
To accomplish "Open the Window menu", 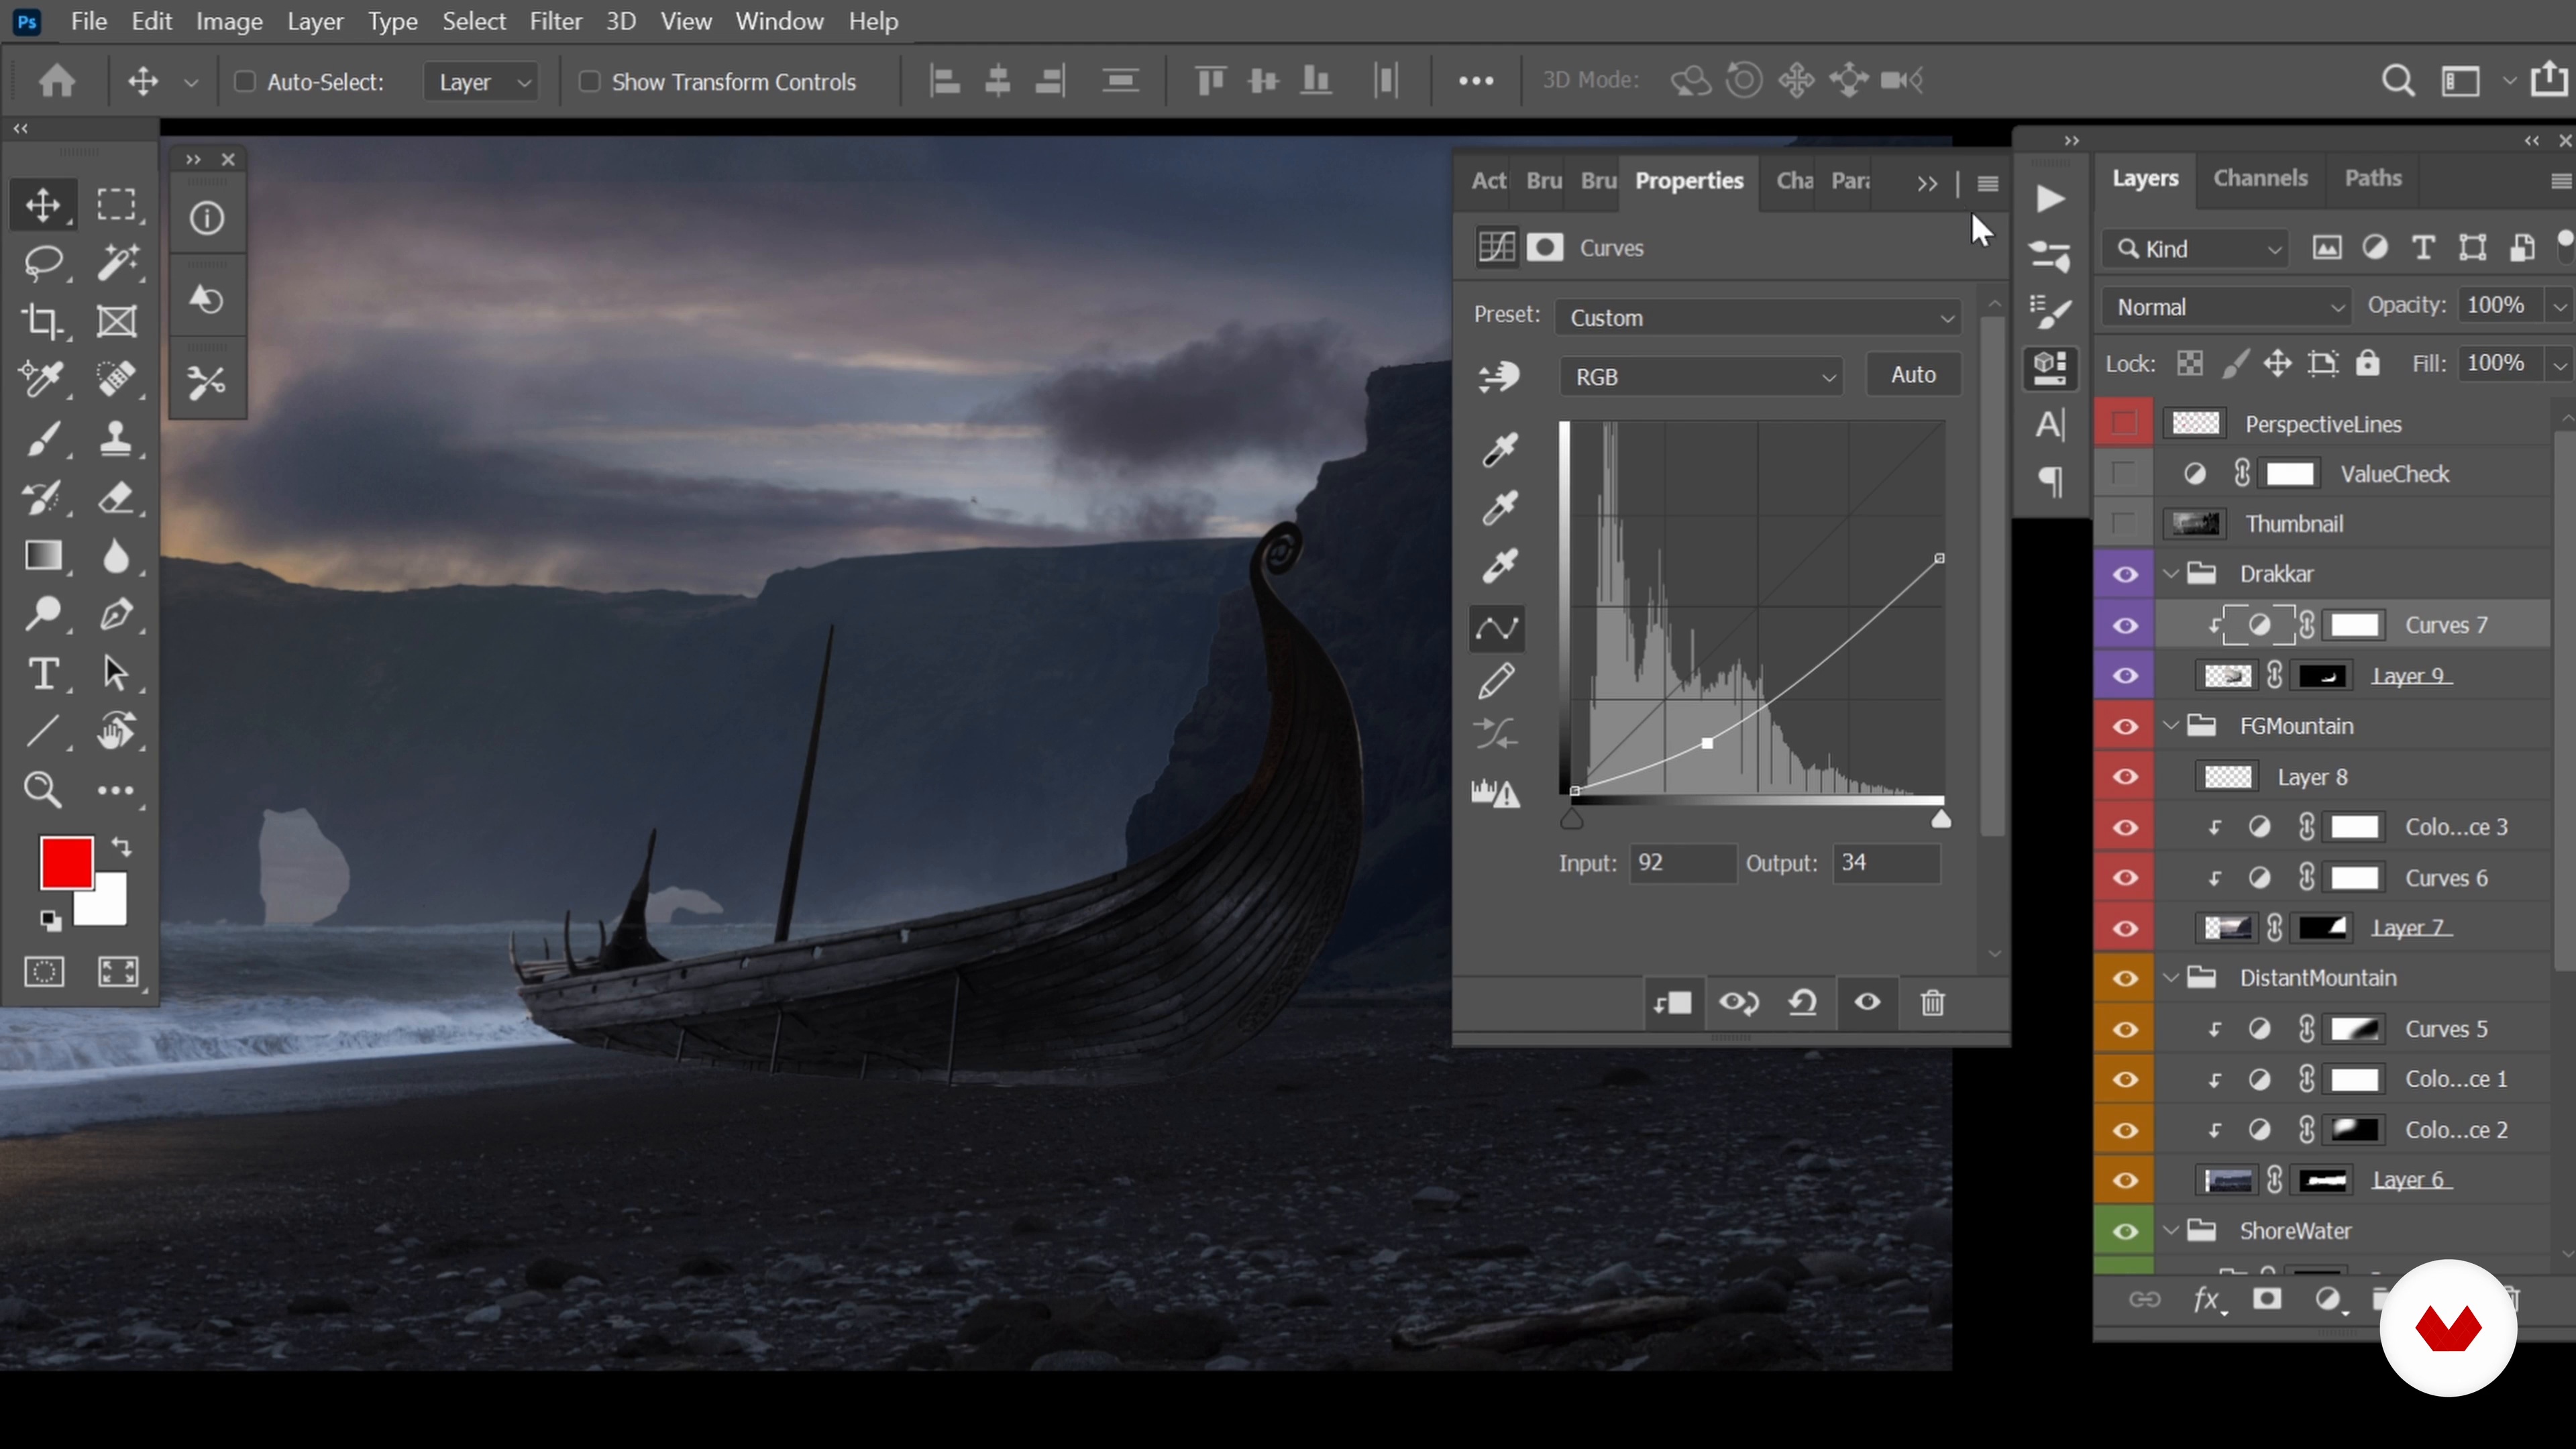I will point(779,21).
